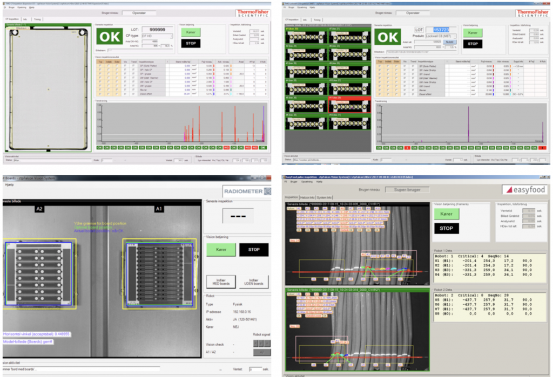Screen dimensions: 553x377
Task: Toggle Vis checkbox for SP - hele CF row in CF Inspection
Action: tap(125, 70)
